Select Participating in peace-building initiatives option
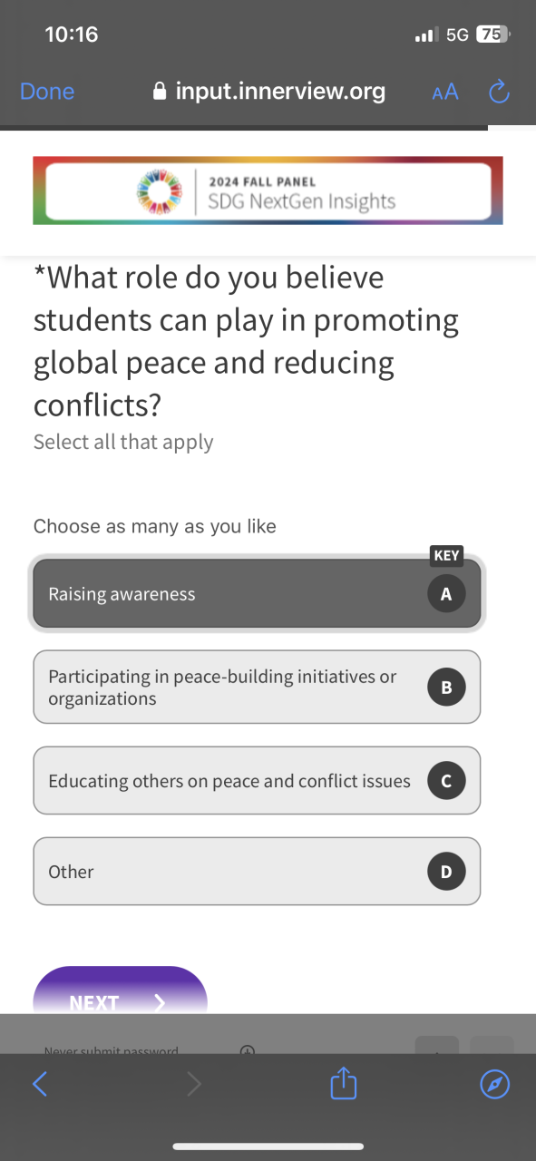The width and height of the screenshot is (536, 1161). click(x=257, y=687)
